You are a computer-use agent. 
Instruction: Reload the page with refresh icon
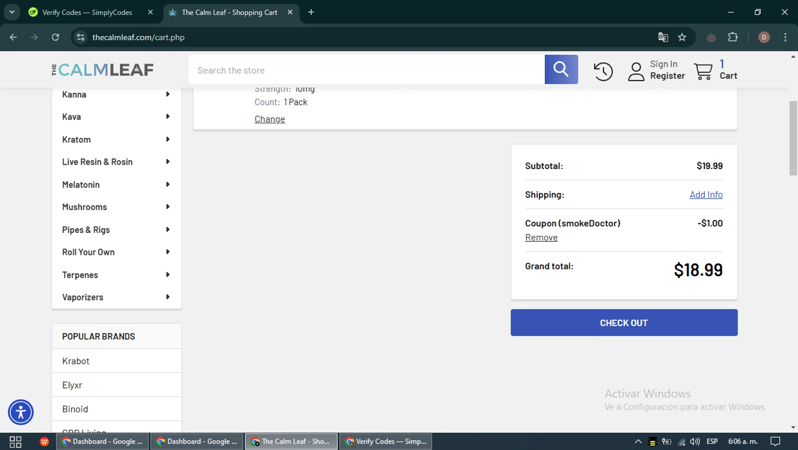[x=55, y=37]
